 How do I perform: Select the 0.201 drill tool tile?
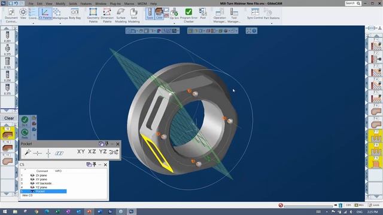coord(7,36)
